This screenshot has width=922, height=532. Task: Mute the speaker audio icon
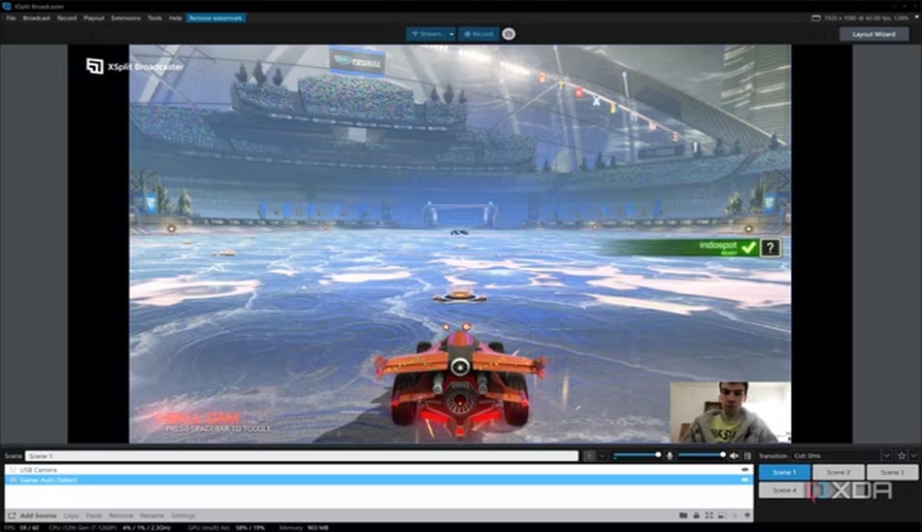point(734,456)
